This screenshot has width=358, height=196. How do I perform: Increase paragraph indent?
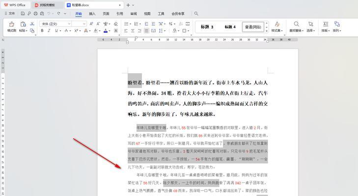(x=153, y=24)
